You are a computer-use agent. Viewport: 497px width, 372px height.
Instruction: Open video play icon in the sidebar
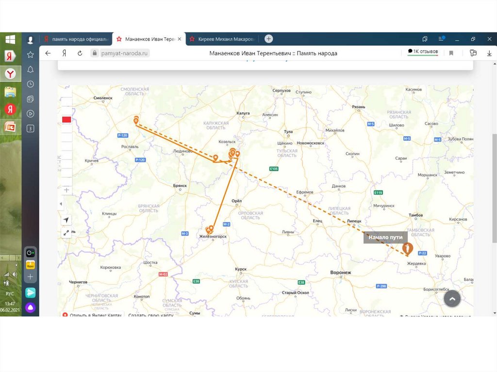31,113
